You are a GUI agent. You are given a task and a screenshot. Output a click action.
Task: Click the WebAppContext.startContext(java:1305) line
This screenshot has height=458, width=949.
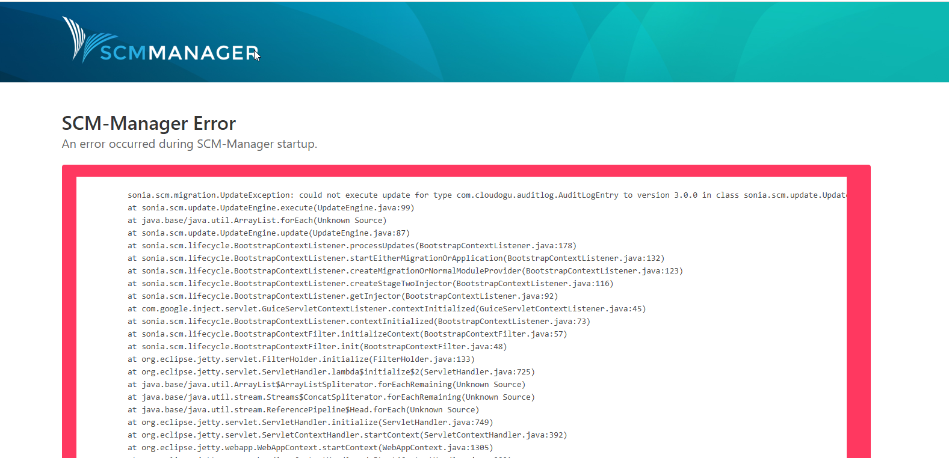[x=311, y=448]
